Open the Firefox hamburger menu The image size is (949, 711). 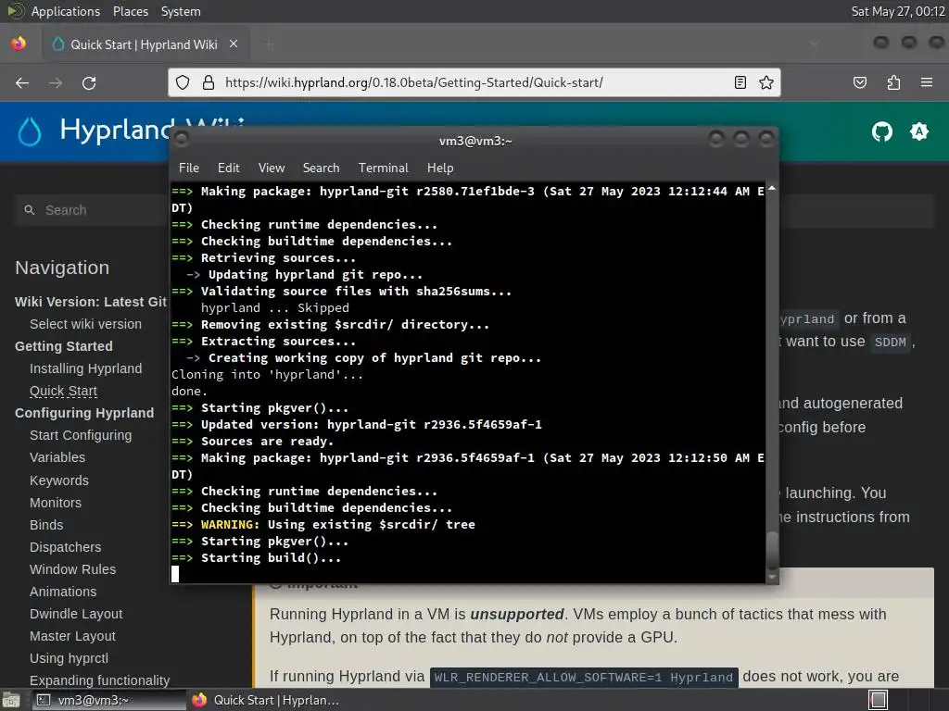tap(927, 82)
